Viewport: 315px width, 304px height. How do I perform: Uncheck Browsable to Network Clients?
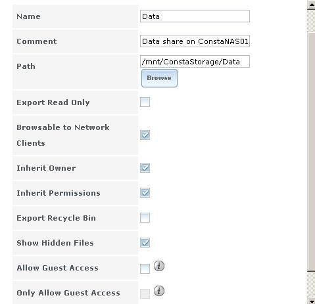pos(145,135)
